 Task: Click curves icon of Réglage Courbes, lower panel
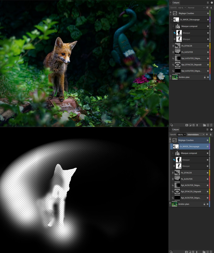pos(175,140)
